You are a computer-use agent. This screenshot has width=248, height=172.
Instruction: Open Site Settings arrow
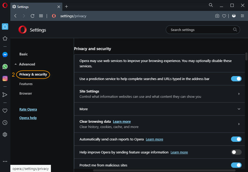click(x=239, y=94)
